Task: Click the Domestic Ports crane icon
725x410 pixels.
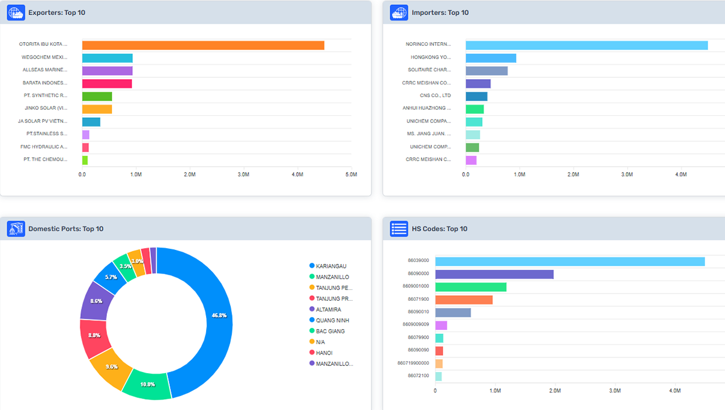Action: [16, 229]
